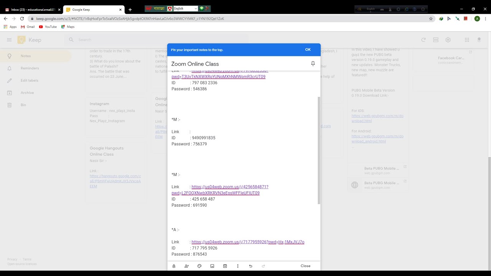Screen dimensions: 491x276
Task: Switch Keep to list view
Action: (x=436, y=40)
